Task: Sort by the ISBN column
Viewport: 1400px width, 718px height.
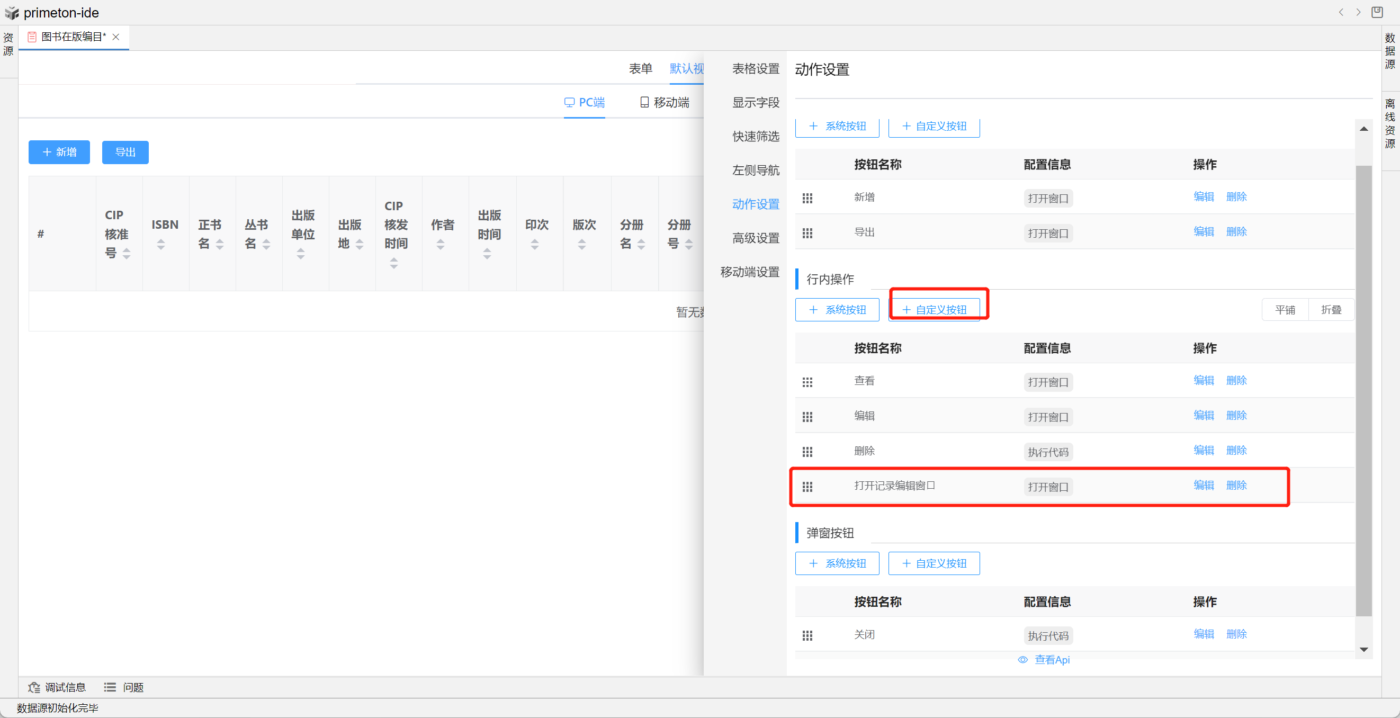Action: pos(161,245)
